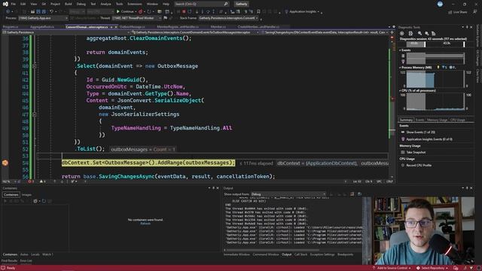This screenshot has height=271, width=482.
Task: Click Zoom In icon in Diagnostic Tools
Action: point(420,33)
